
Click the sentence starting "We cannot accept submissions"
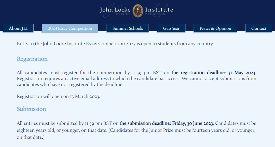[x=136, y=81]
